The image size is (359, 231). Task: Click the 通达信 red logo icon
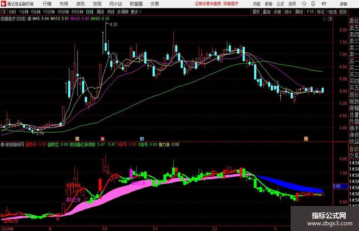[3, 4]
